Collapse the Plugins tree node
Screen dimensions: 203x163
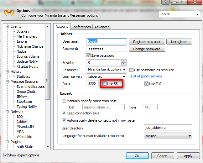point(8,142)
